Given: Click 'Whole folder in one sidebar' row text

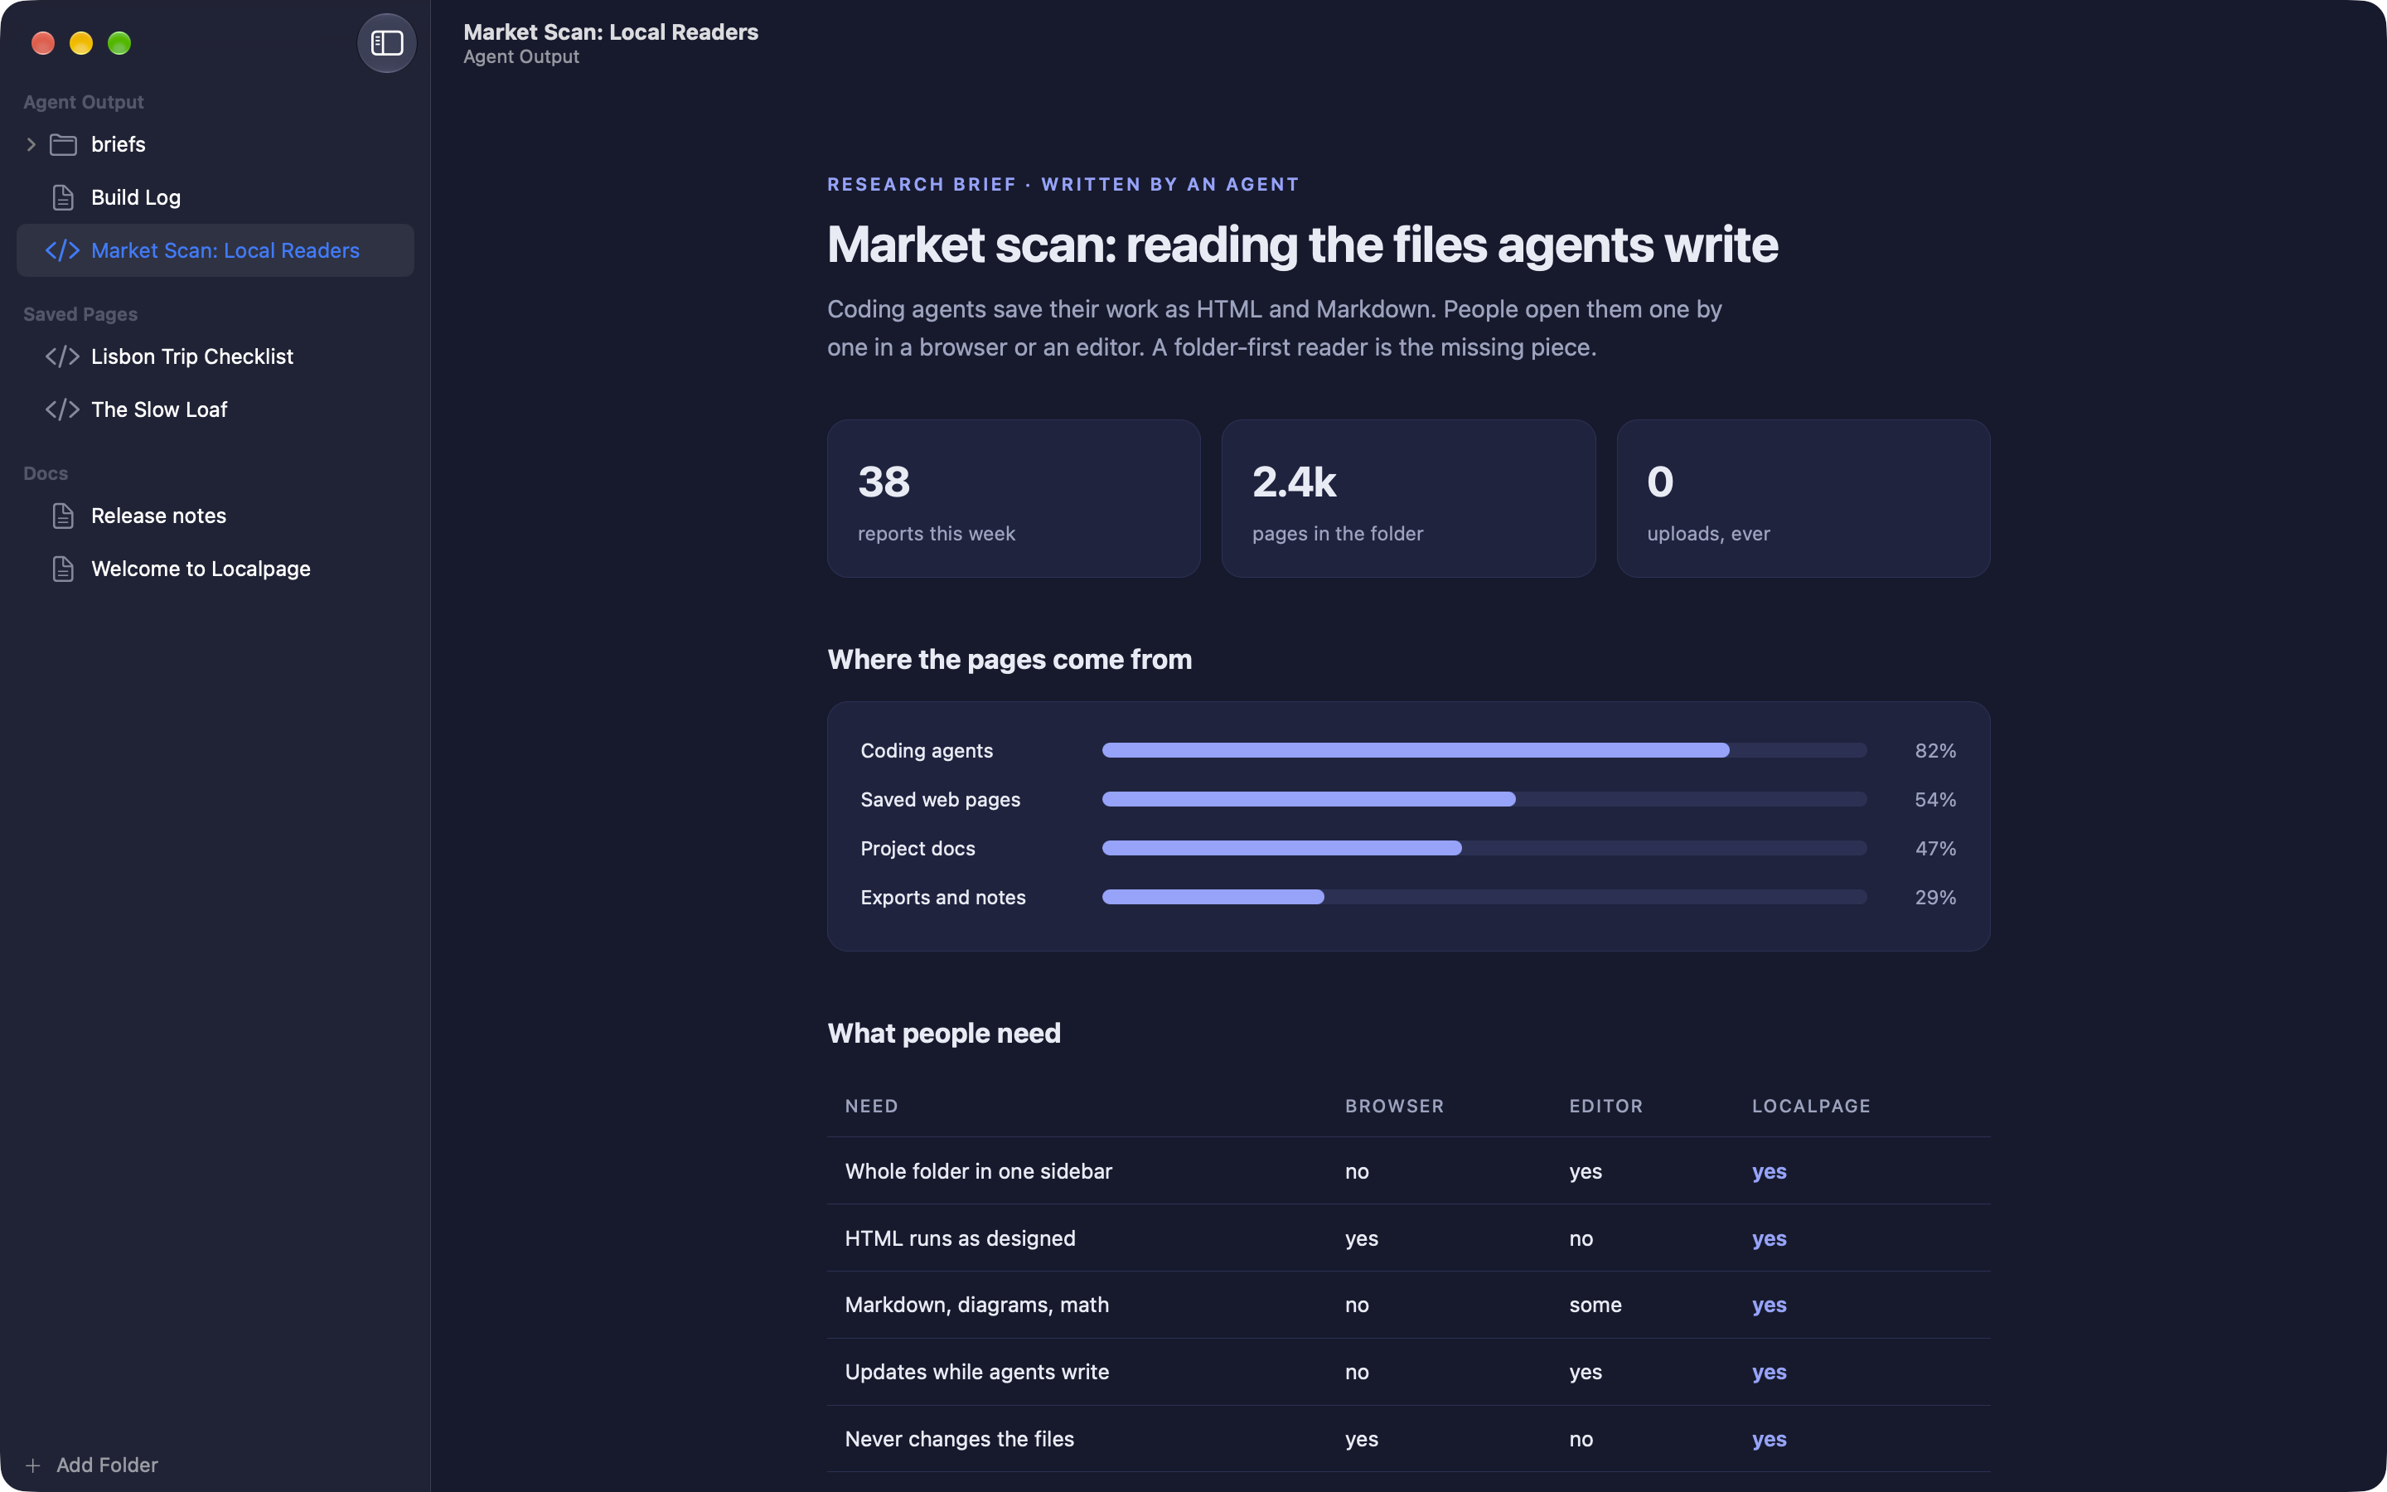Looking at the screenshot, I should click(x=979, y=1171).
